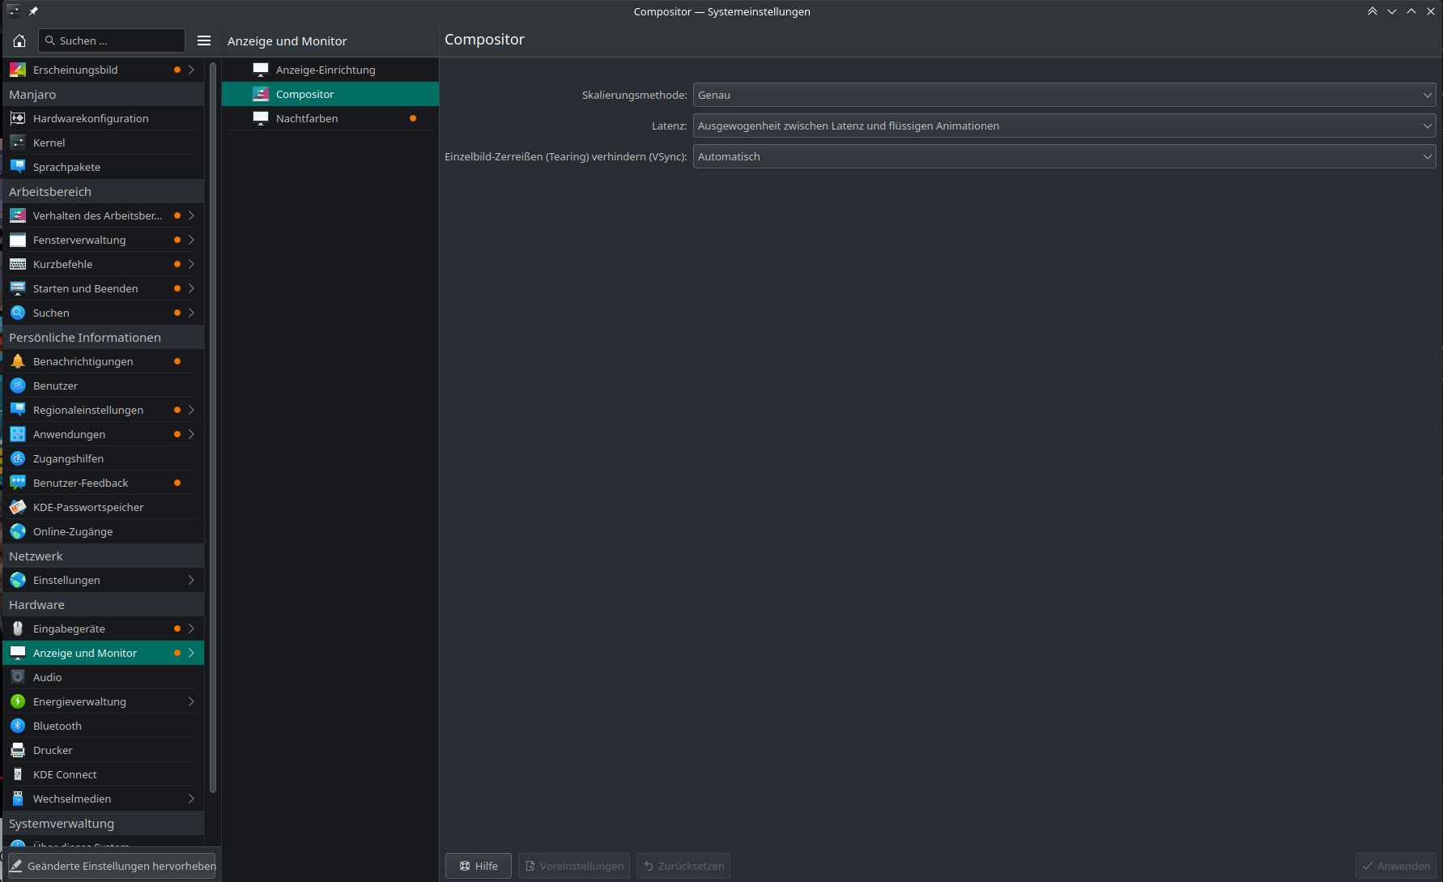Click the Hardwarekonfiguration icon
1443x882 pixels.
click(x=18, y=118)
